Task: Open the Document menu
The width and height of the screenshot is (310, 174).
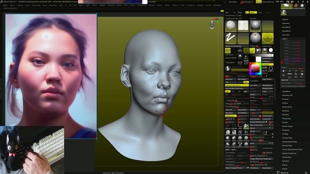Action: (36, 5)
